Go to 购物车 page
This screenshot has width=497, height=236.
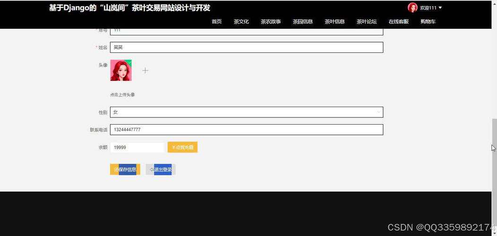point(428,22)
